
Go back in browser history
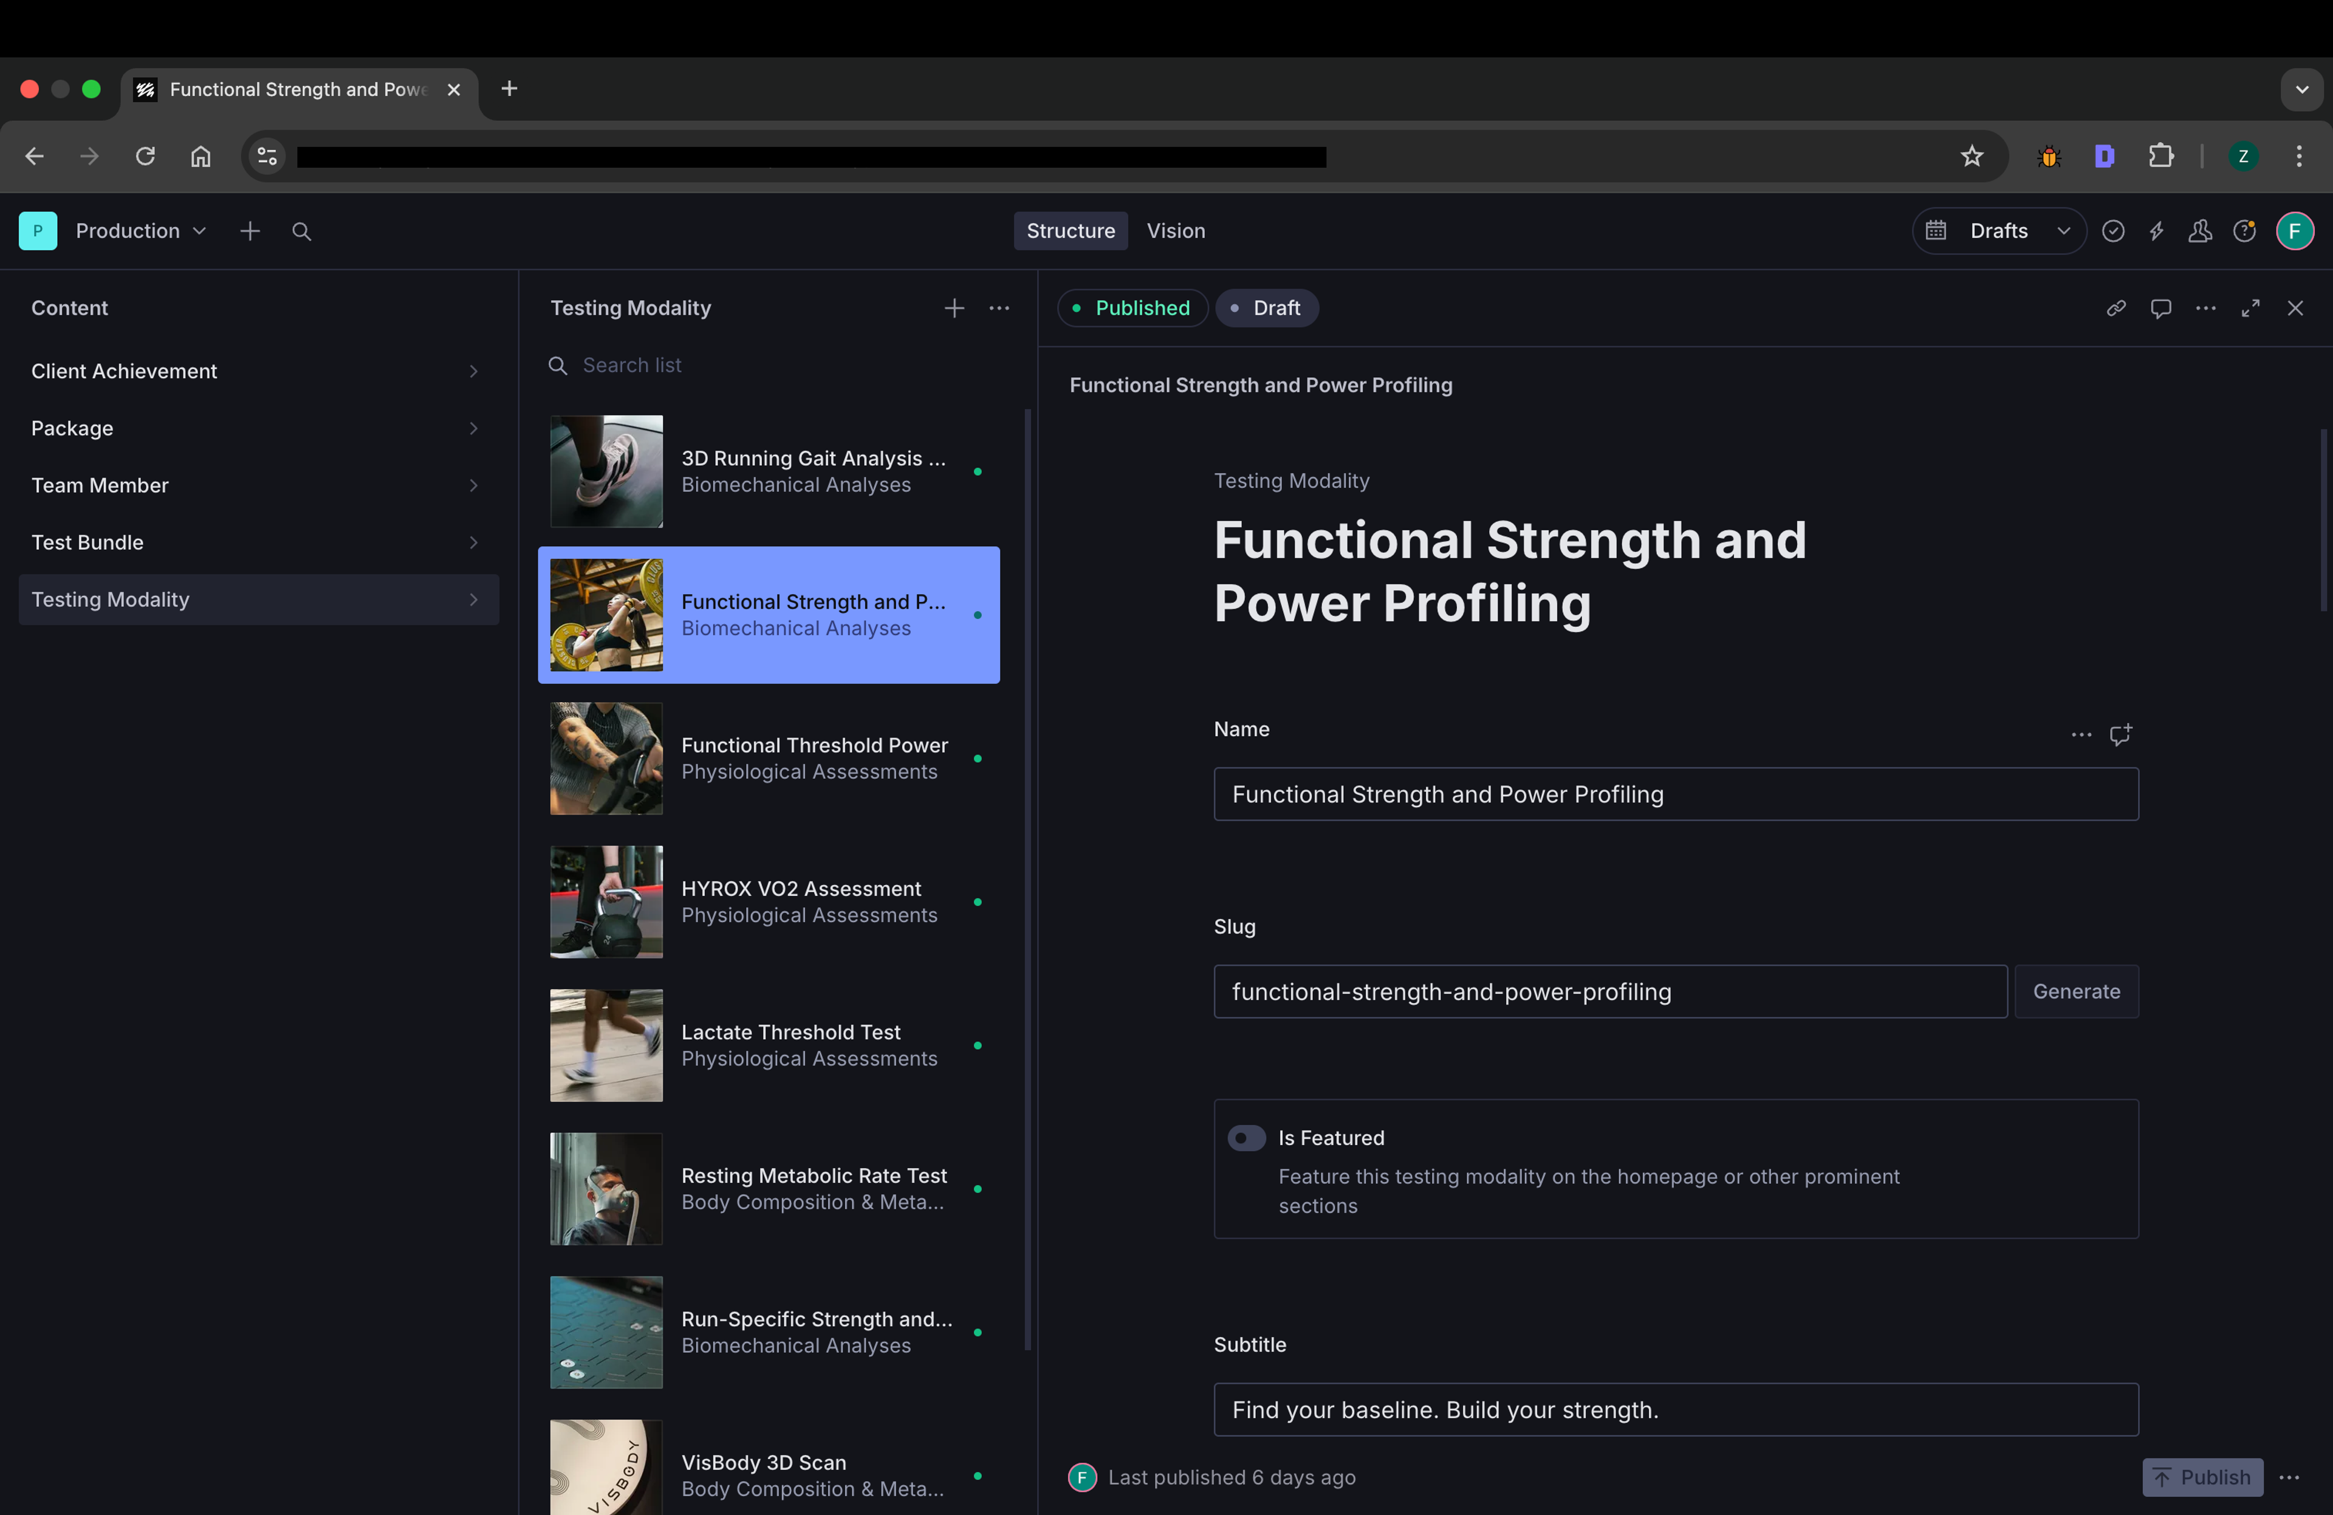click(34, 157)
